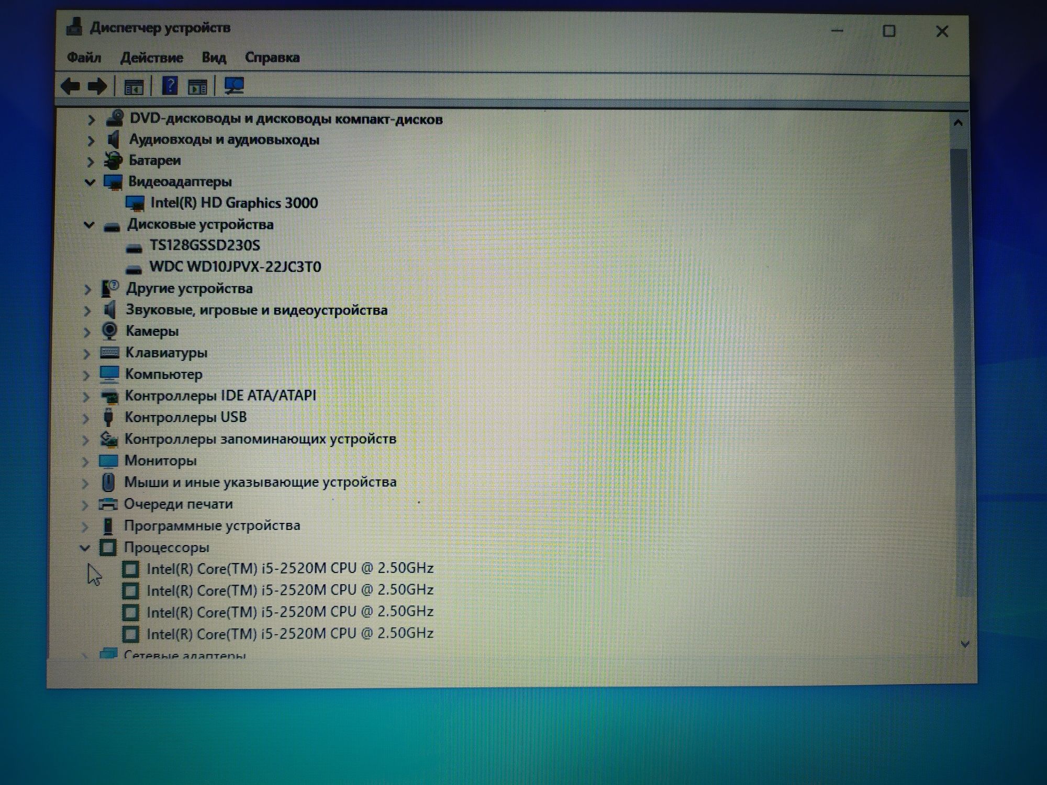Select the Камеры category label

[x=152, y=331]
